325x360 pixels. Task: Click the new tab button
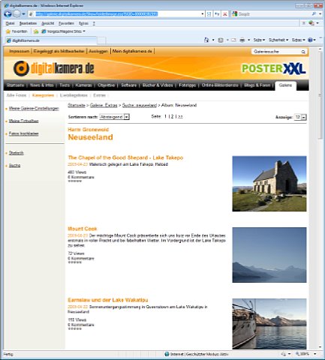pyautogui.click(x=101, y=40)
